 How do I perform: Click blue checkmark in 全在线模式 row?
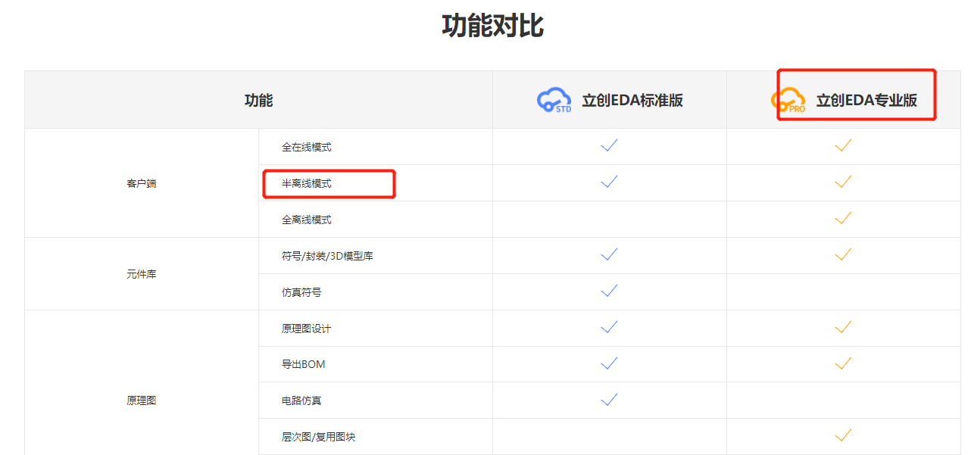pyautogui.click(x=609, y=145)
